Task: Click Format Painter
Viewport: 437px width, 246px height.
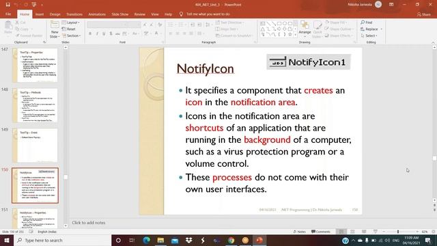Action: point(29,36)
